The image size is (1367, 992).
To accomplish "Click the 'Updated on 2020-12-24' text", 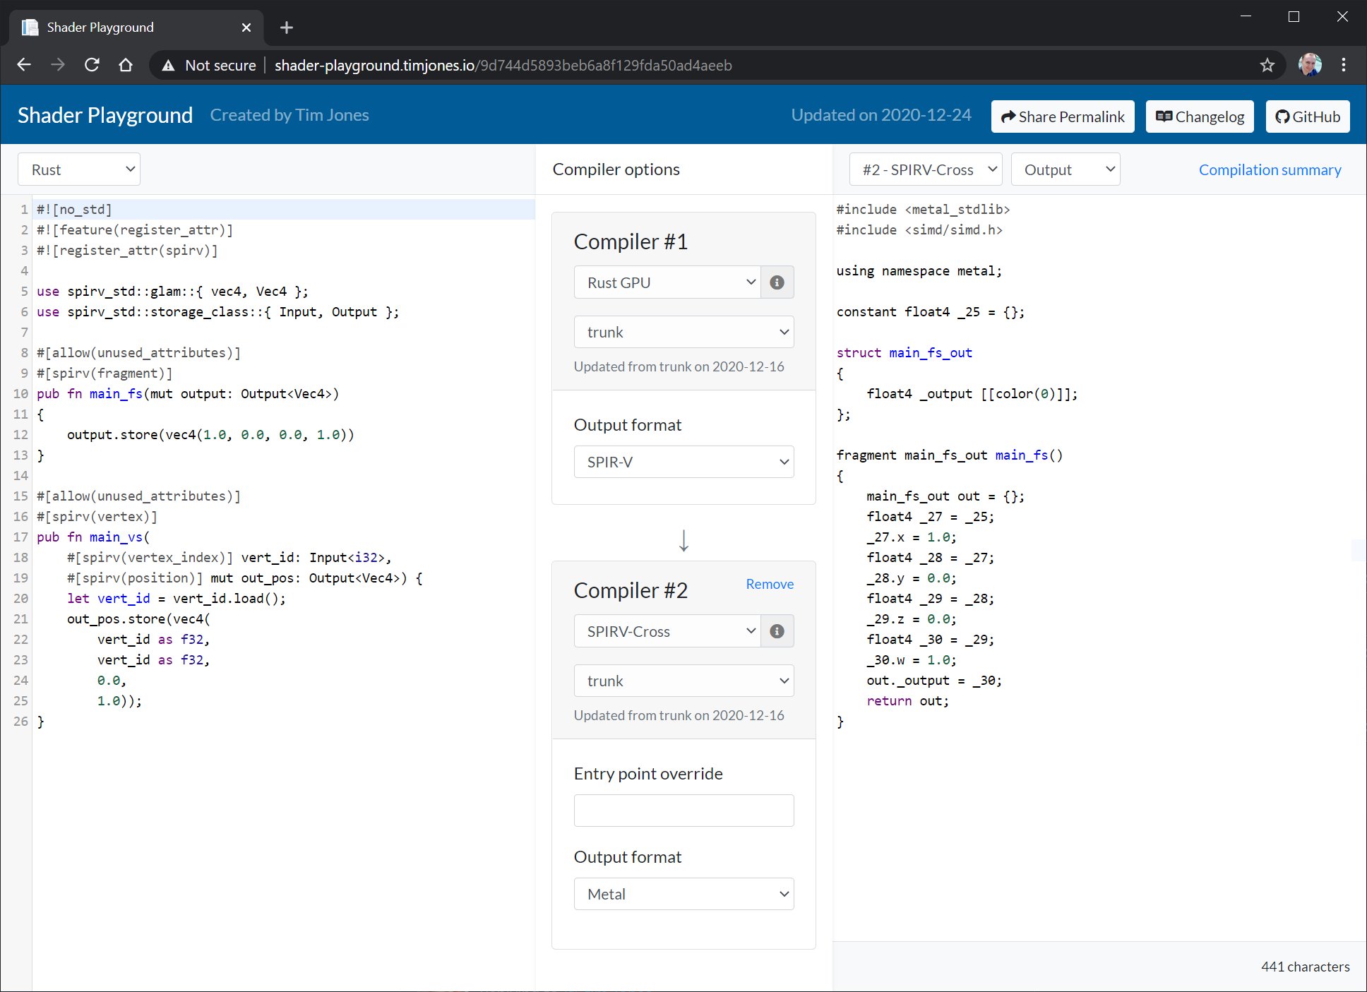I will [881, 115].
